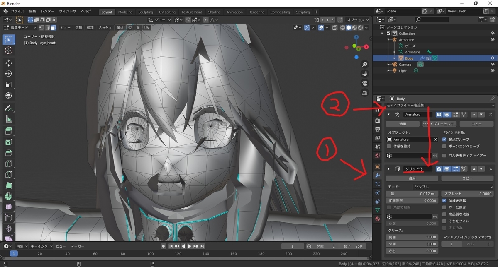498x267 pixels.
Task: Open the Material properties tab
Action: [x=378, y=219]
